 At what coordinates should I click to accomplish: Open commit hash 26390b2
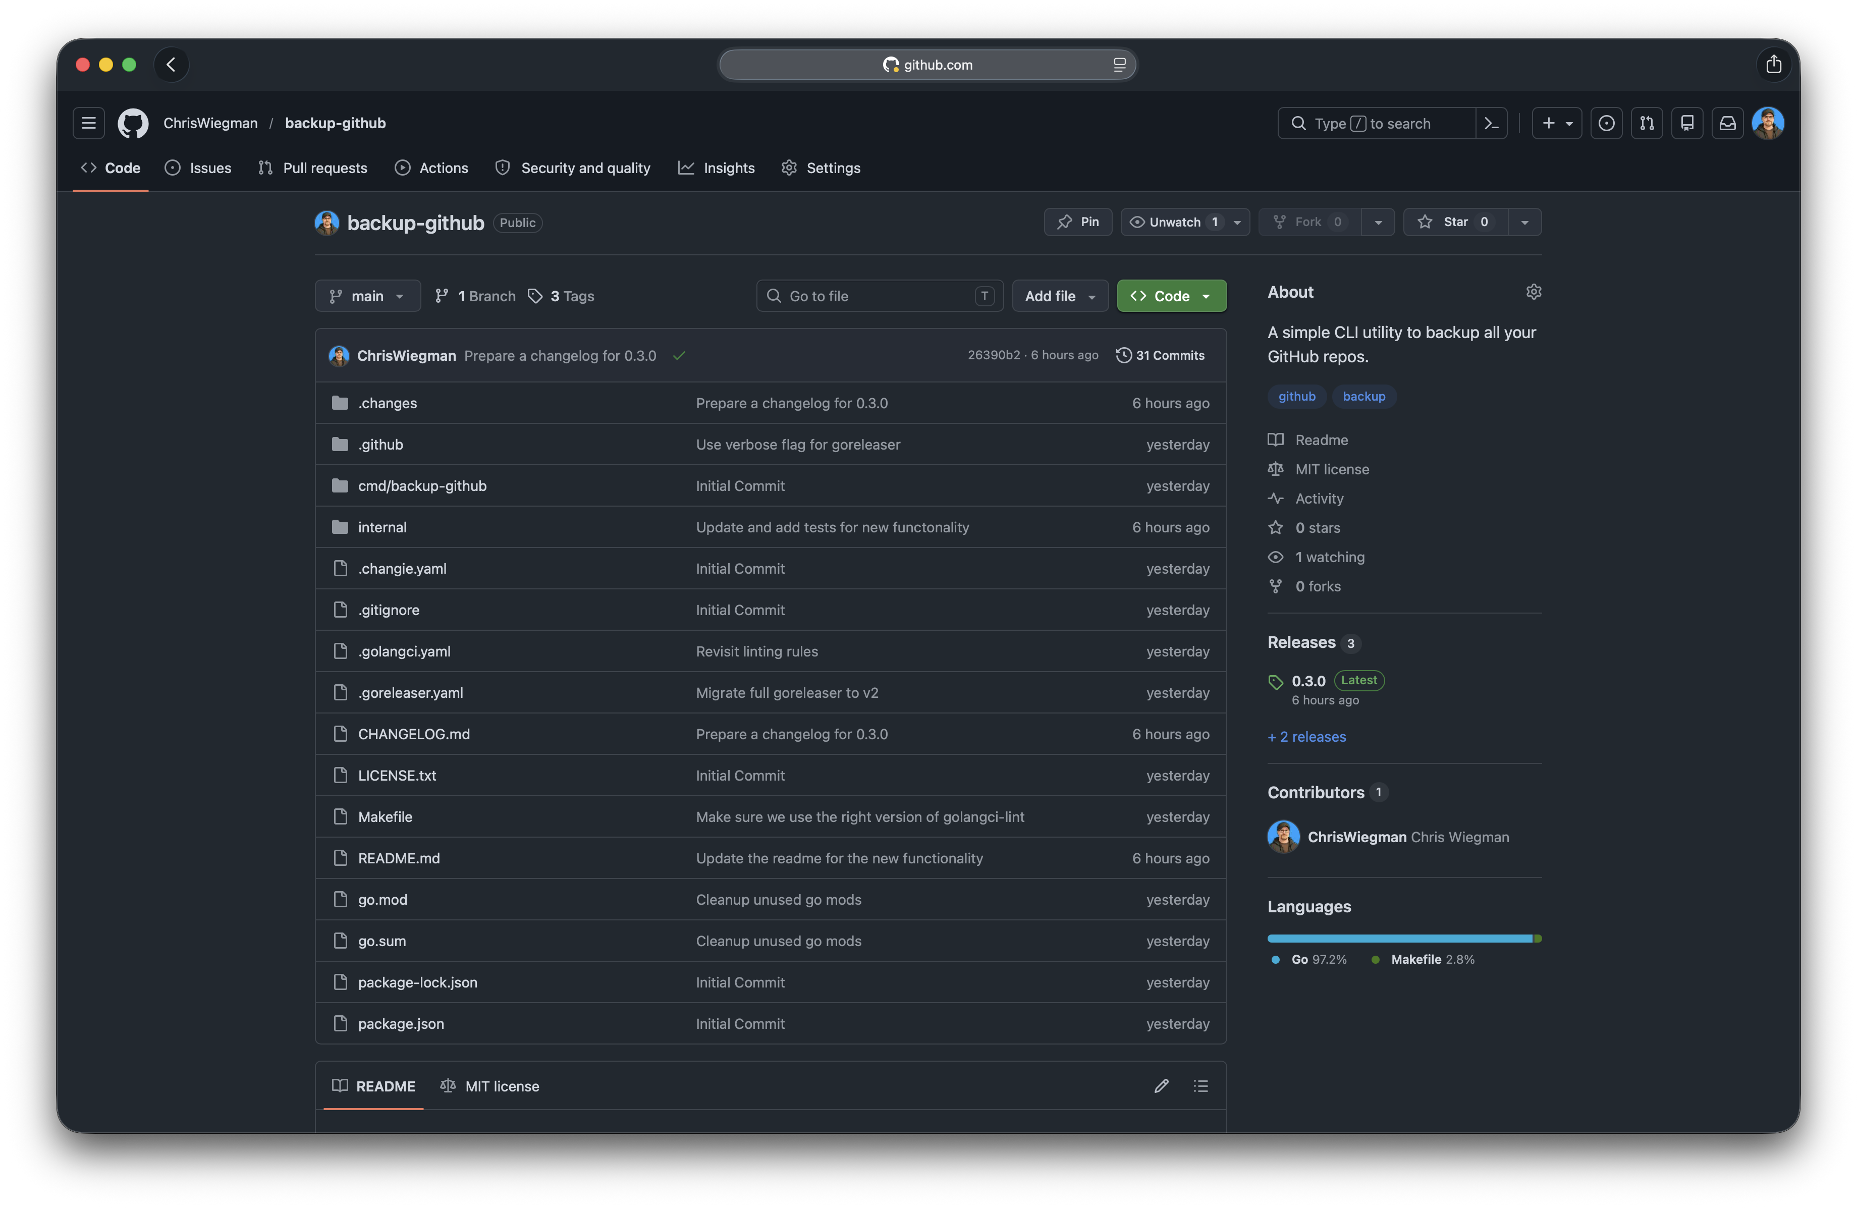(x=993, y=356)
